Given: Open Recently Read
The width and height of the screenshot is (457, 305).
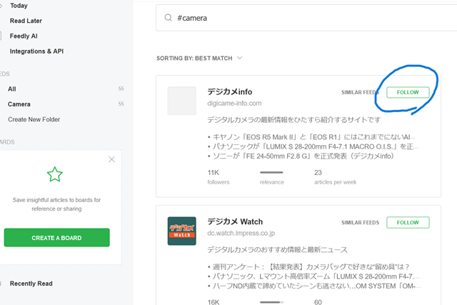Looking at the screenshot, I should 31,284.
